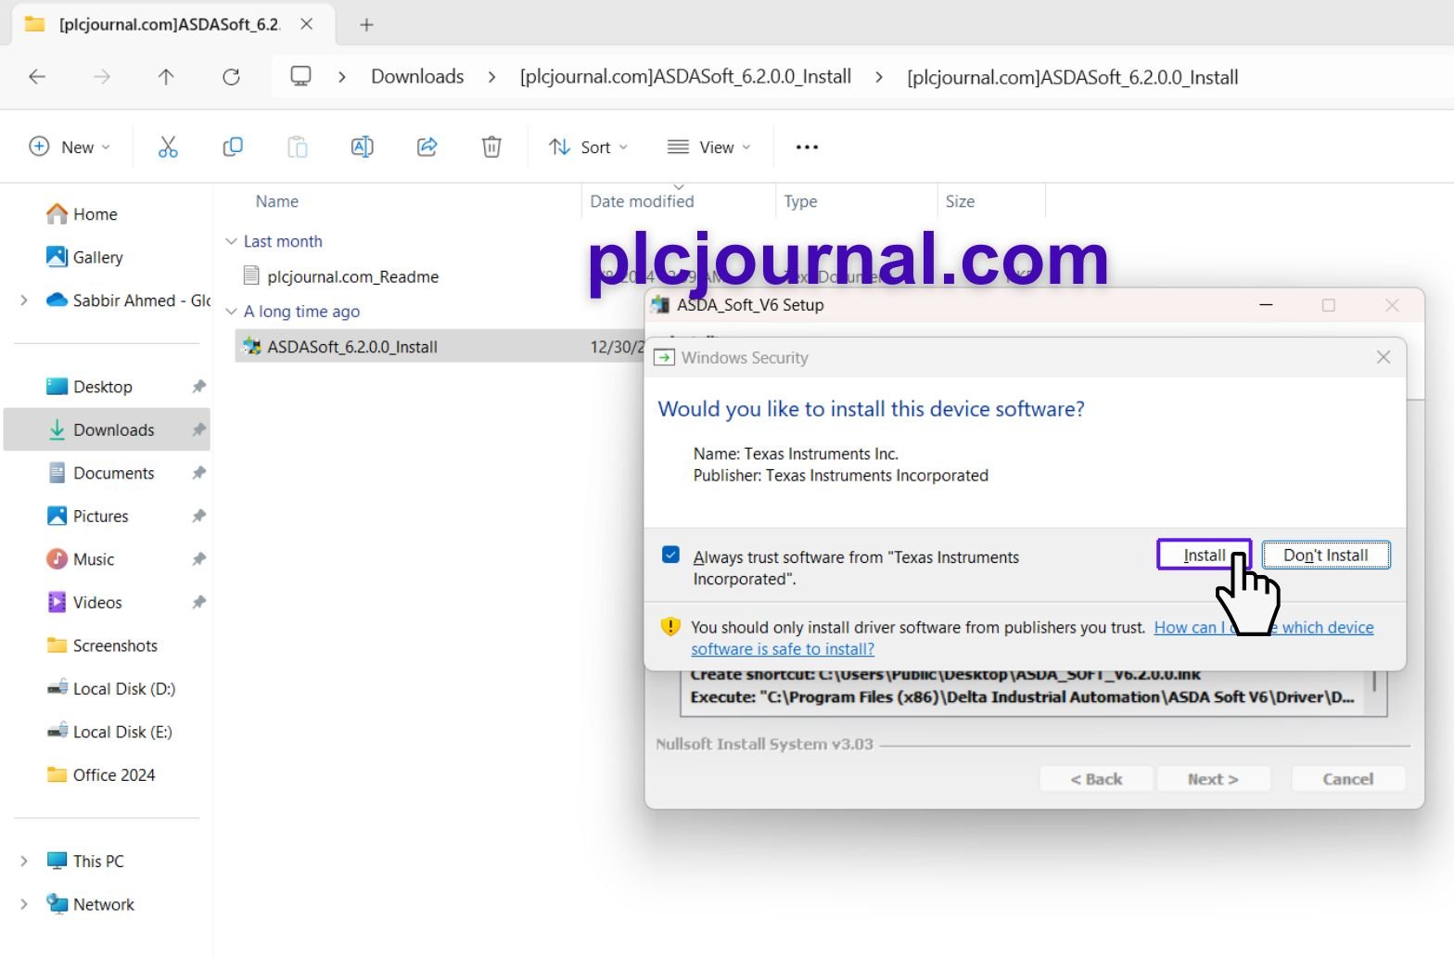Image resolution: width=1454 pixels, height=958 pixels.
Task: Open Pictures in the sidebar
Action: pos(88,516)
